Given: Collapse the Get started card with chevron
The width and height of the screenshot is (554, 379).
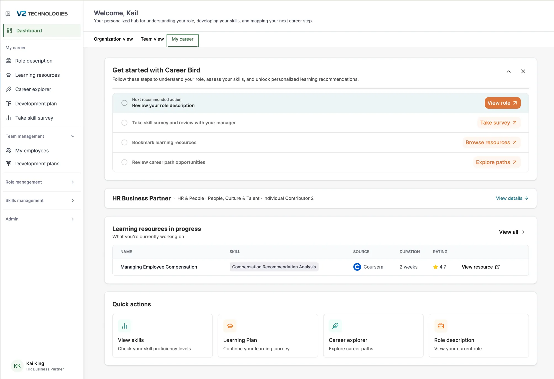Looking at the screenshot, I should point(509,71).
